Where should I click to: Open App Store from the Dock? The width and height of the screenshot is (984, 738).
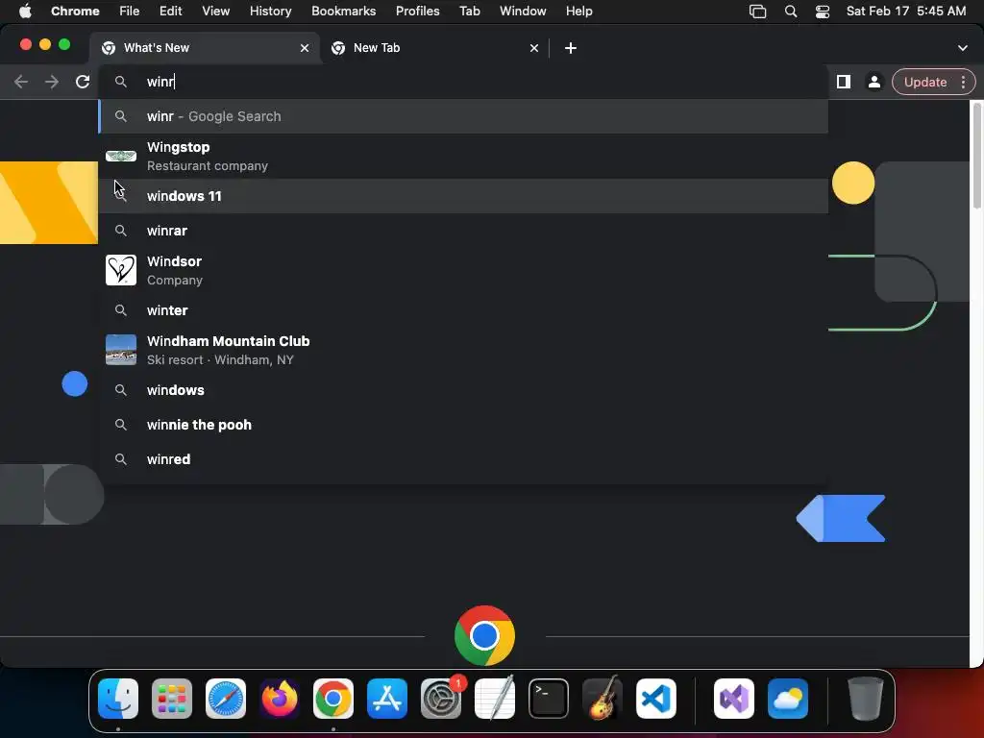point(387,699)
